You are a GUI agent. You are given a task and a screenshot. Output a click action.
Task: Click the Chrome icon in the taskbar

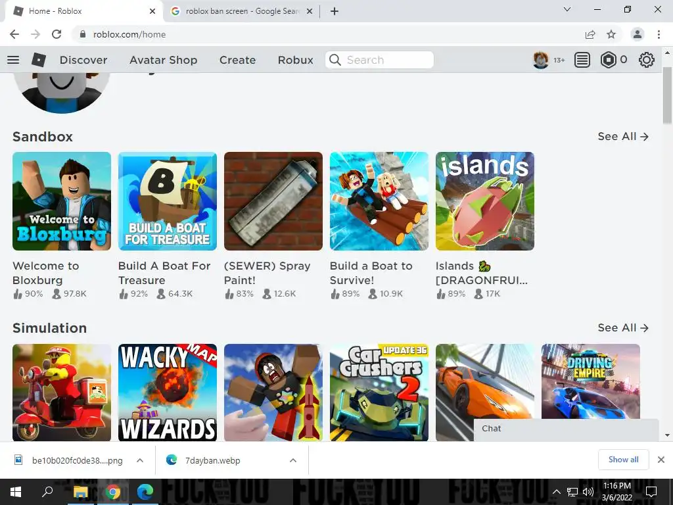click(x=113, y=492)
